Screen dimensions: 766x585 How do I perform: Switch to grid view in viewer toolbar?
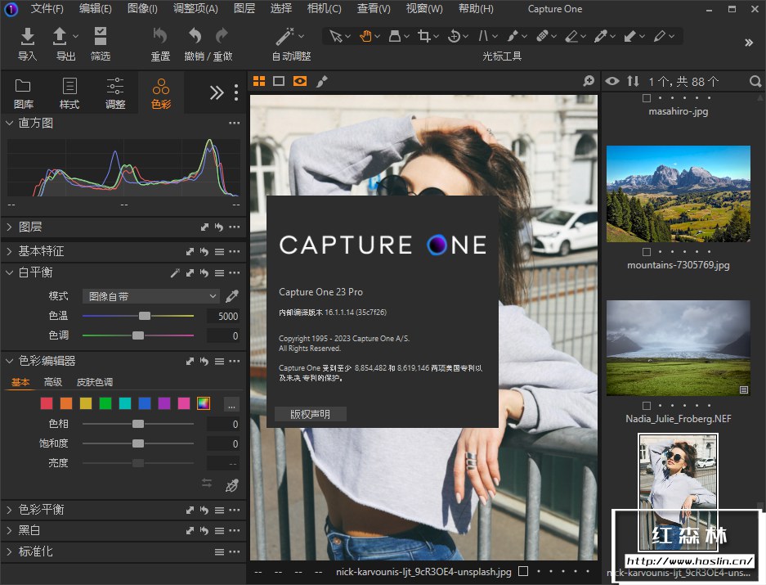tap(259, 81)
